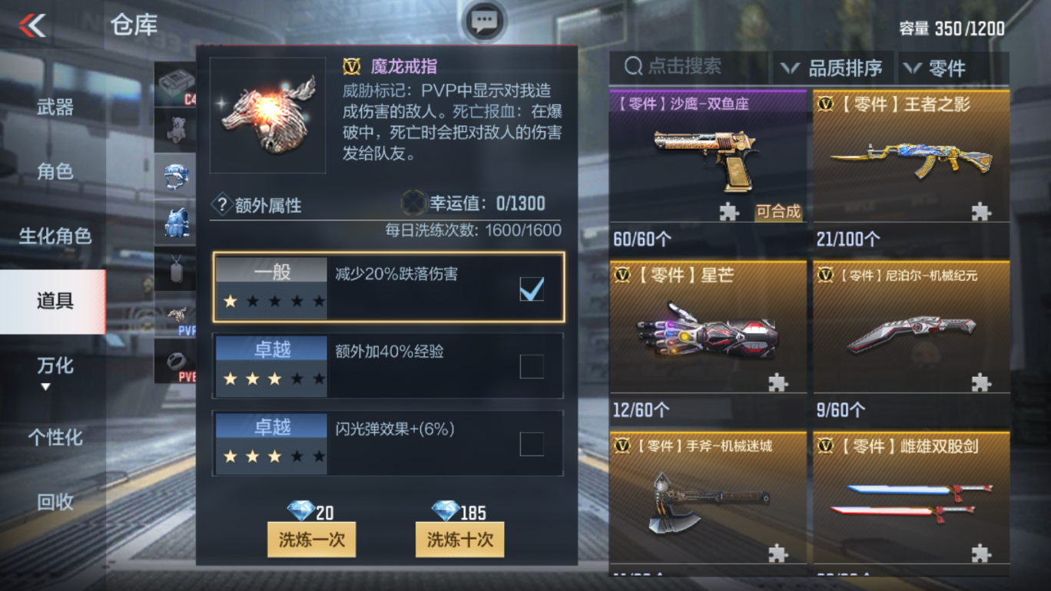Select the blue armor vest icon
This screenshot has width=1051, height=591.
click(x=175, y=223)
